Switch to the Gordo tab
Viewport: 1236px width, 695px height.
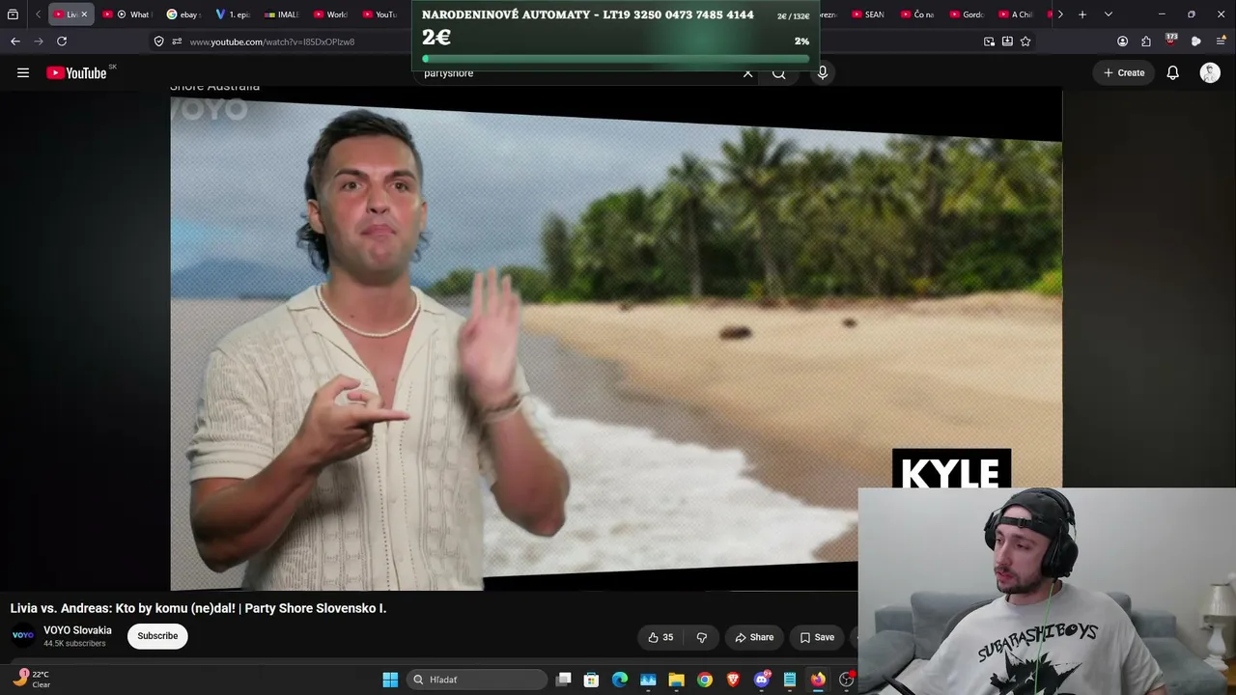click(967, 14)
